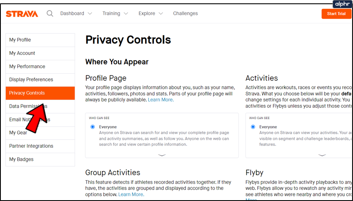
Task: Open My Profile in the sidebar
Action: tap(20, 40)
